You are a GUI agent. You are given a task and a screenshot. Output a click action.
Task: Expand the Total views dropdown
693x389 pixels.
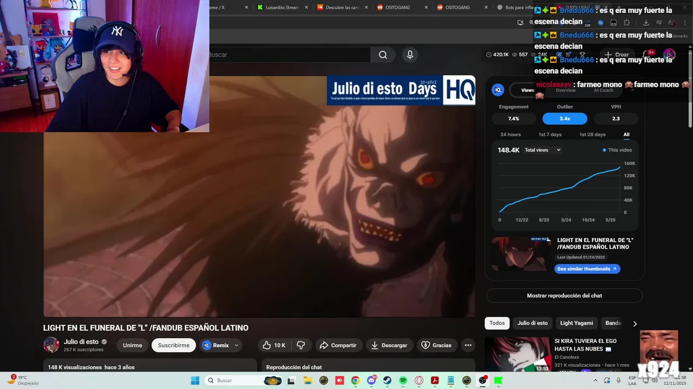tap(542, 150)
